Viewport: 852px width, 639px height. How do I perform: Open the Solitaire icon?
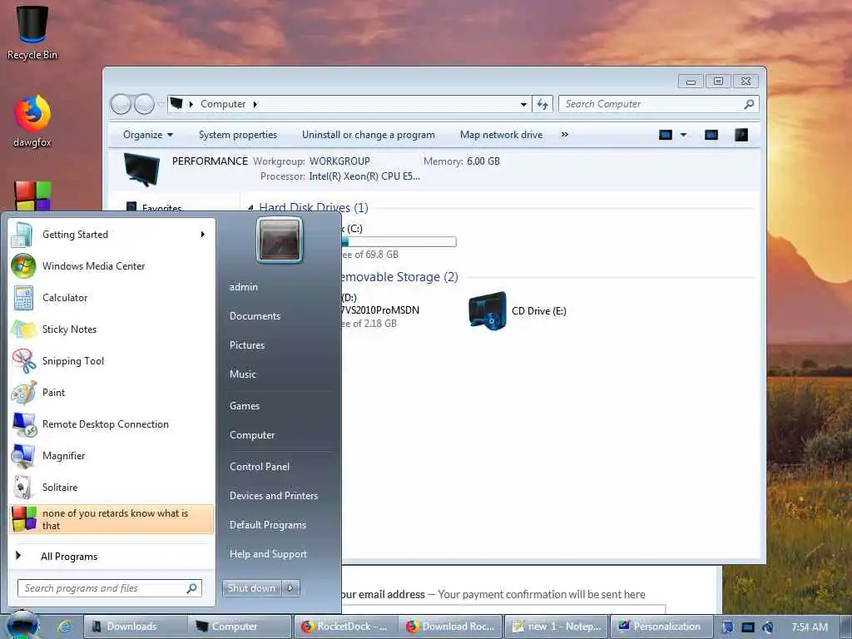pyautogui.click(x=23, y=488)
